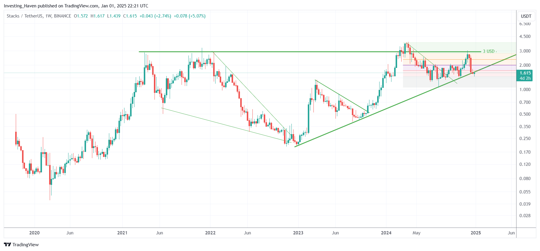Click the May label on time axis

416,233
